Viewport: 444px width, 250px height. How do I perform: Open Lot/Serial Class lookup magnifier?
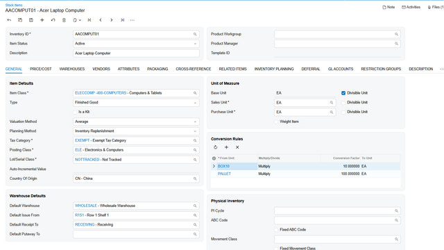(x=195, y=160)
